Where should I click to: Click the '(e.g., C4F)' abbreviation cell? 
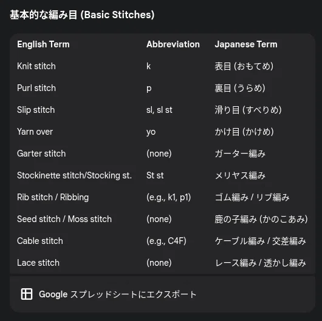click(166, 241)
